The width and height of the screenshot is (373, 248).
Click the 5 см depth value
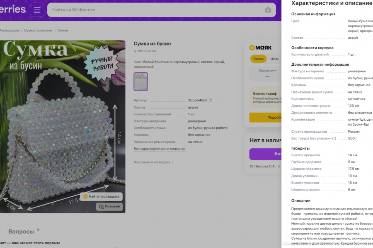click(x=351, y=162)
